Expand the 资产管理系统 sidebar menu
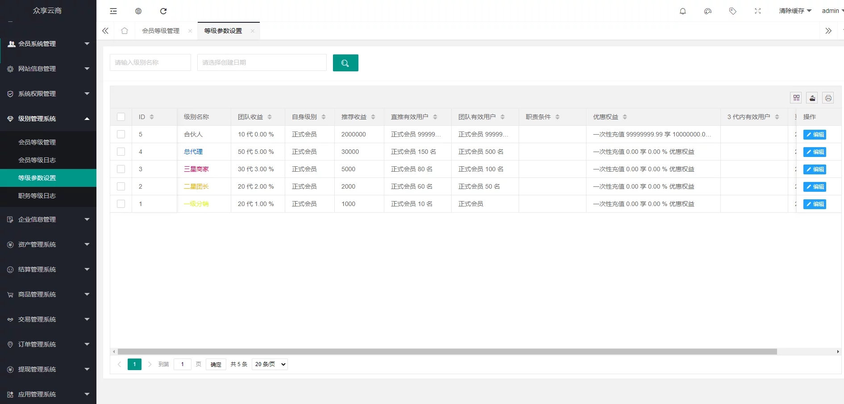844x404 pixels. [x=48, y=244]
